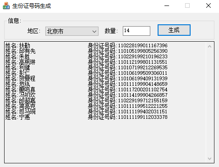Click ID number 110229199712155159

pos(142,100)
